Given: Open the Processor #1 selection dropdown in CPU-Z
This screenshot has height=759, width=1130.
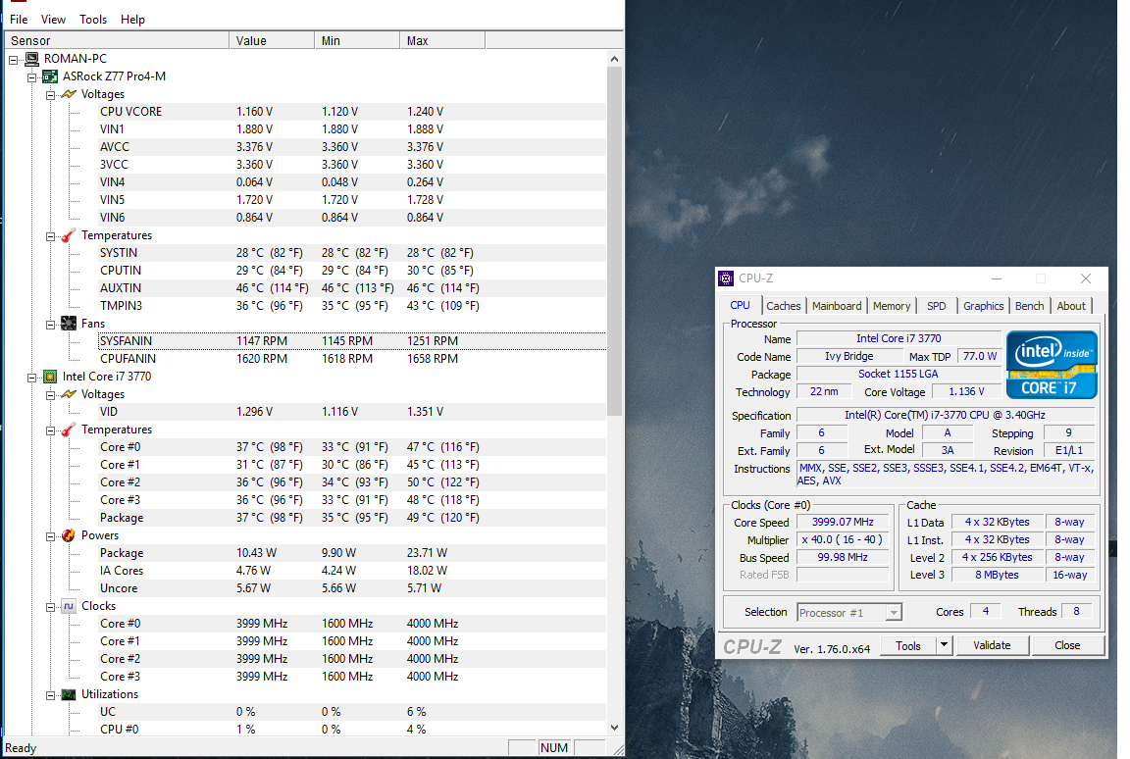Looking at the screenshot, I should pyautogui.click(x=894, y=613).
